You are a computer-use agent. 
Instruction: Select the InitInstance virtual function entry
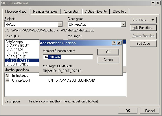click(65, 76)
